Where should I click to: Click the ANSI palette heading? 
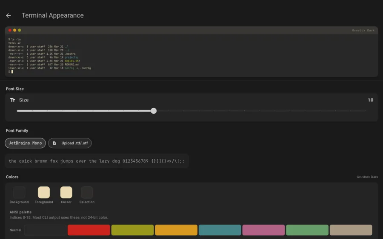(20, 212)
